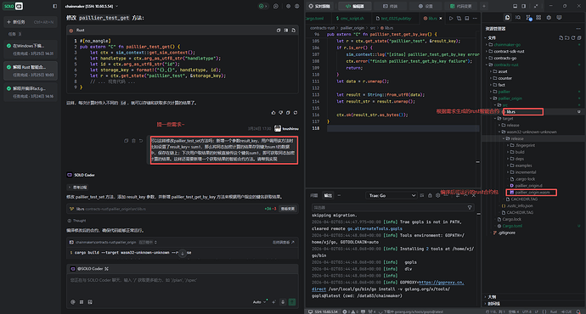This screenshot has height=314, width=586.
Task: Open the editor more actions ellipsis
Action: 475,19
